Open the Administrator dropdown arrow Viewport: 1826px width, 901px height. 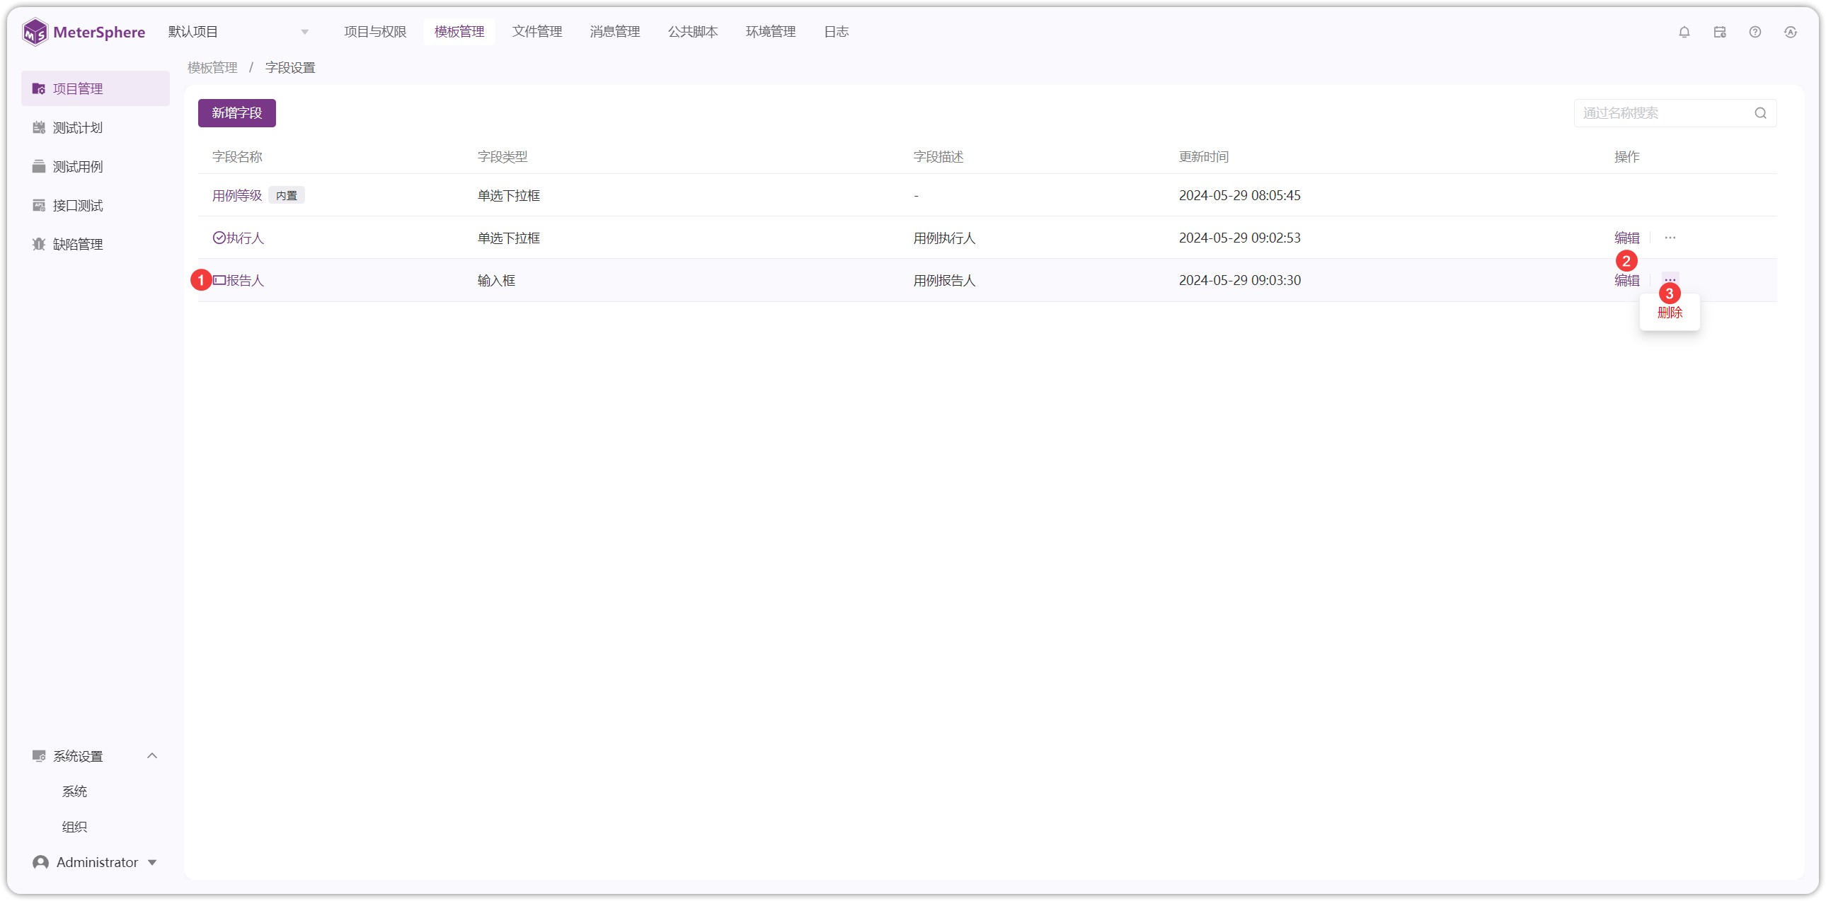pos(151,862)
